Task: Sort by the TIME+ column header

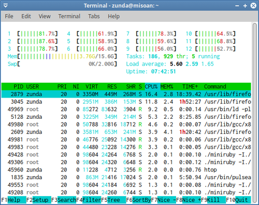Action: (x=190, y=87)
